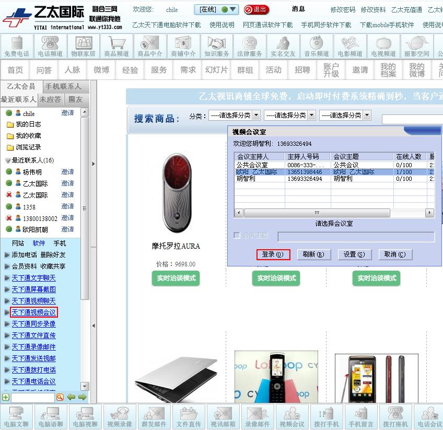Click the green plus add icon

coord(6,397)
